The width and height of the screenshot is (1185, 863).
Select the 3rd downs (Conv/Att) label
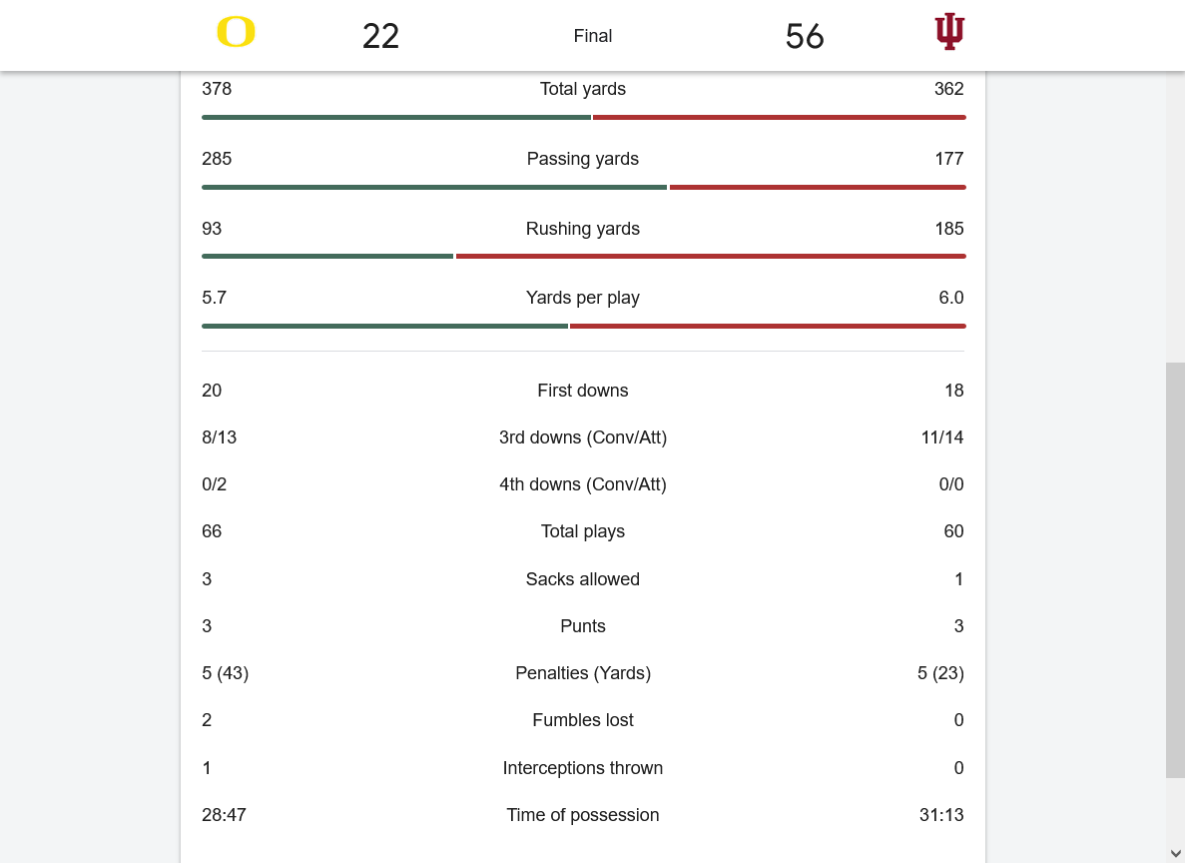[x=583, y=437]
